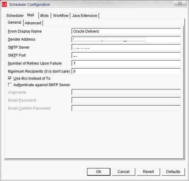Viewport: 189px width, 181px height.
Task: Click the SMTP Server field
Action: [x=126, y=47]
